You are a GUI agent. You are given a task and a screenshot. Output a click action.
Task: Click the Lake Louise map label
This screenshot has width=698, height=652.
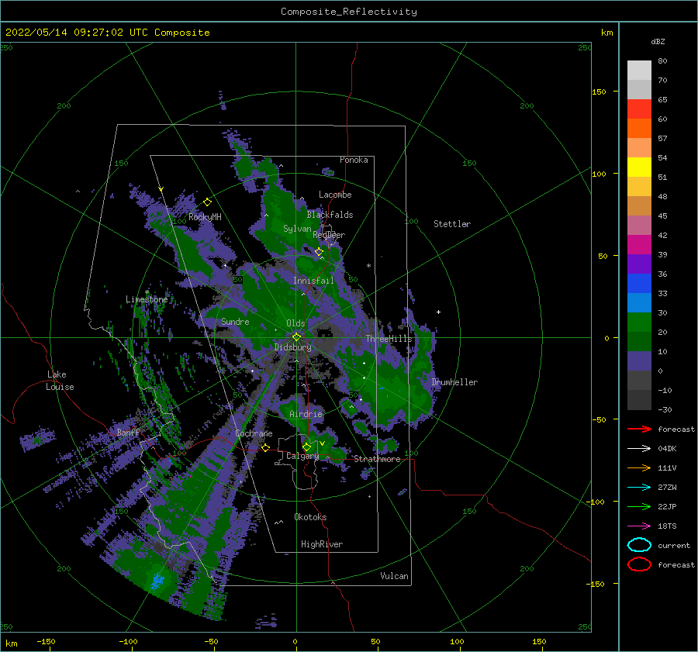[60, 381]
